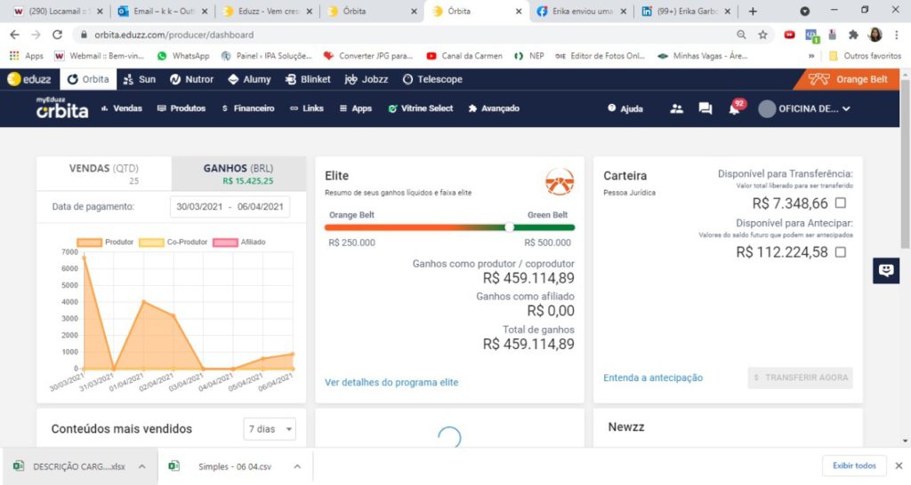Open the Links menu
Image resolution: width=911 pixels, height=485 pixels.
(x=307, y=108)
